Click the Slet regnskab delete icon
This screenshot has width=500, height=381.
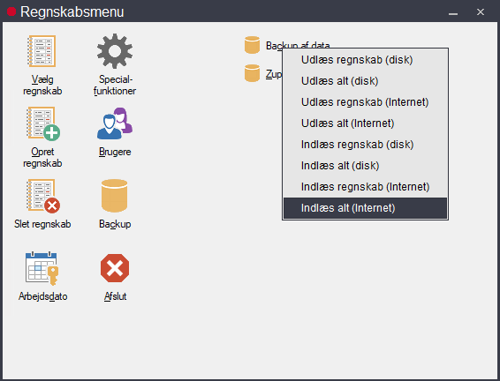click(x=43, y=196)
